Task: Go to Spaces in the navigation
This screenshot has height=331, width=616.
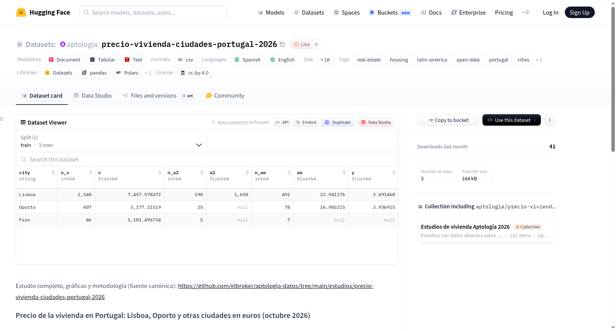Action: pos(346,12)
